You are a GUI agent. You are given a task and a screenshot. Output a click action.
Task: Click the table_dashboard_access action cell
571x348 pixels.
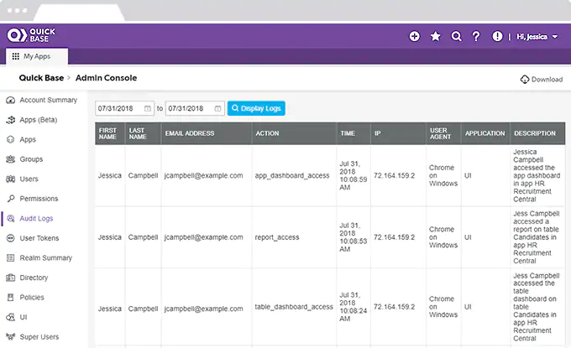pyautogui.click(x=294, y=307)
